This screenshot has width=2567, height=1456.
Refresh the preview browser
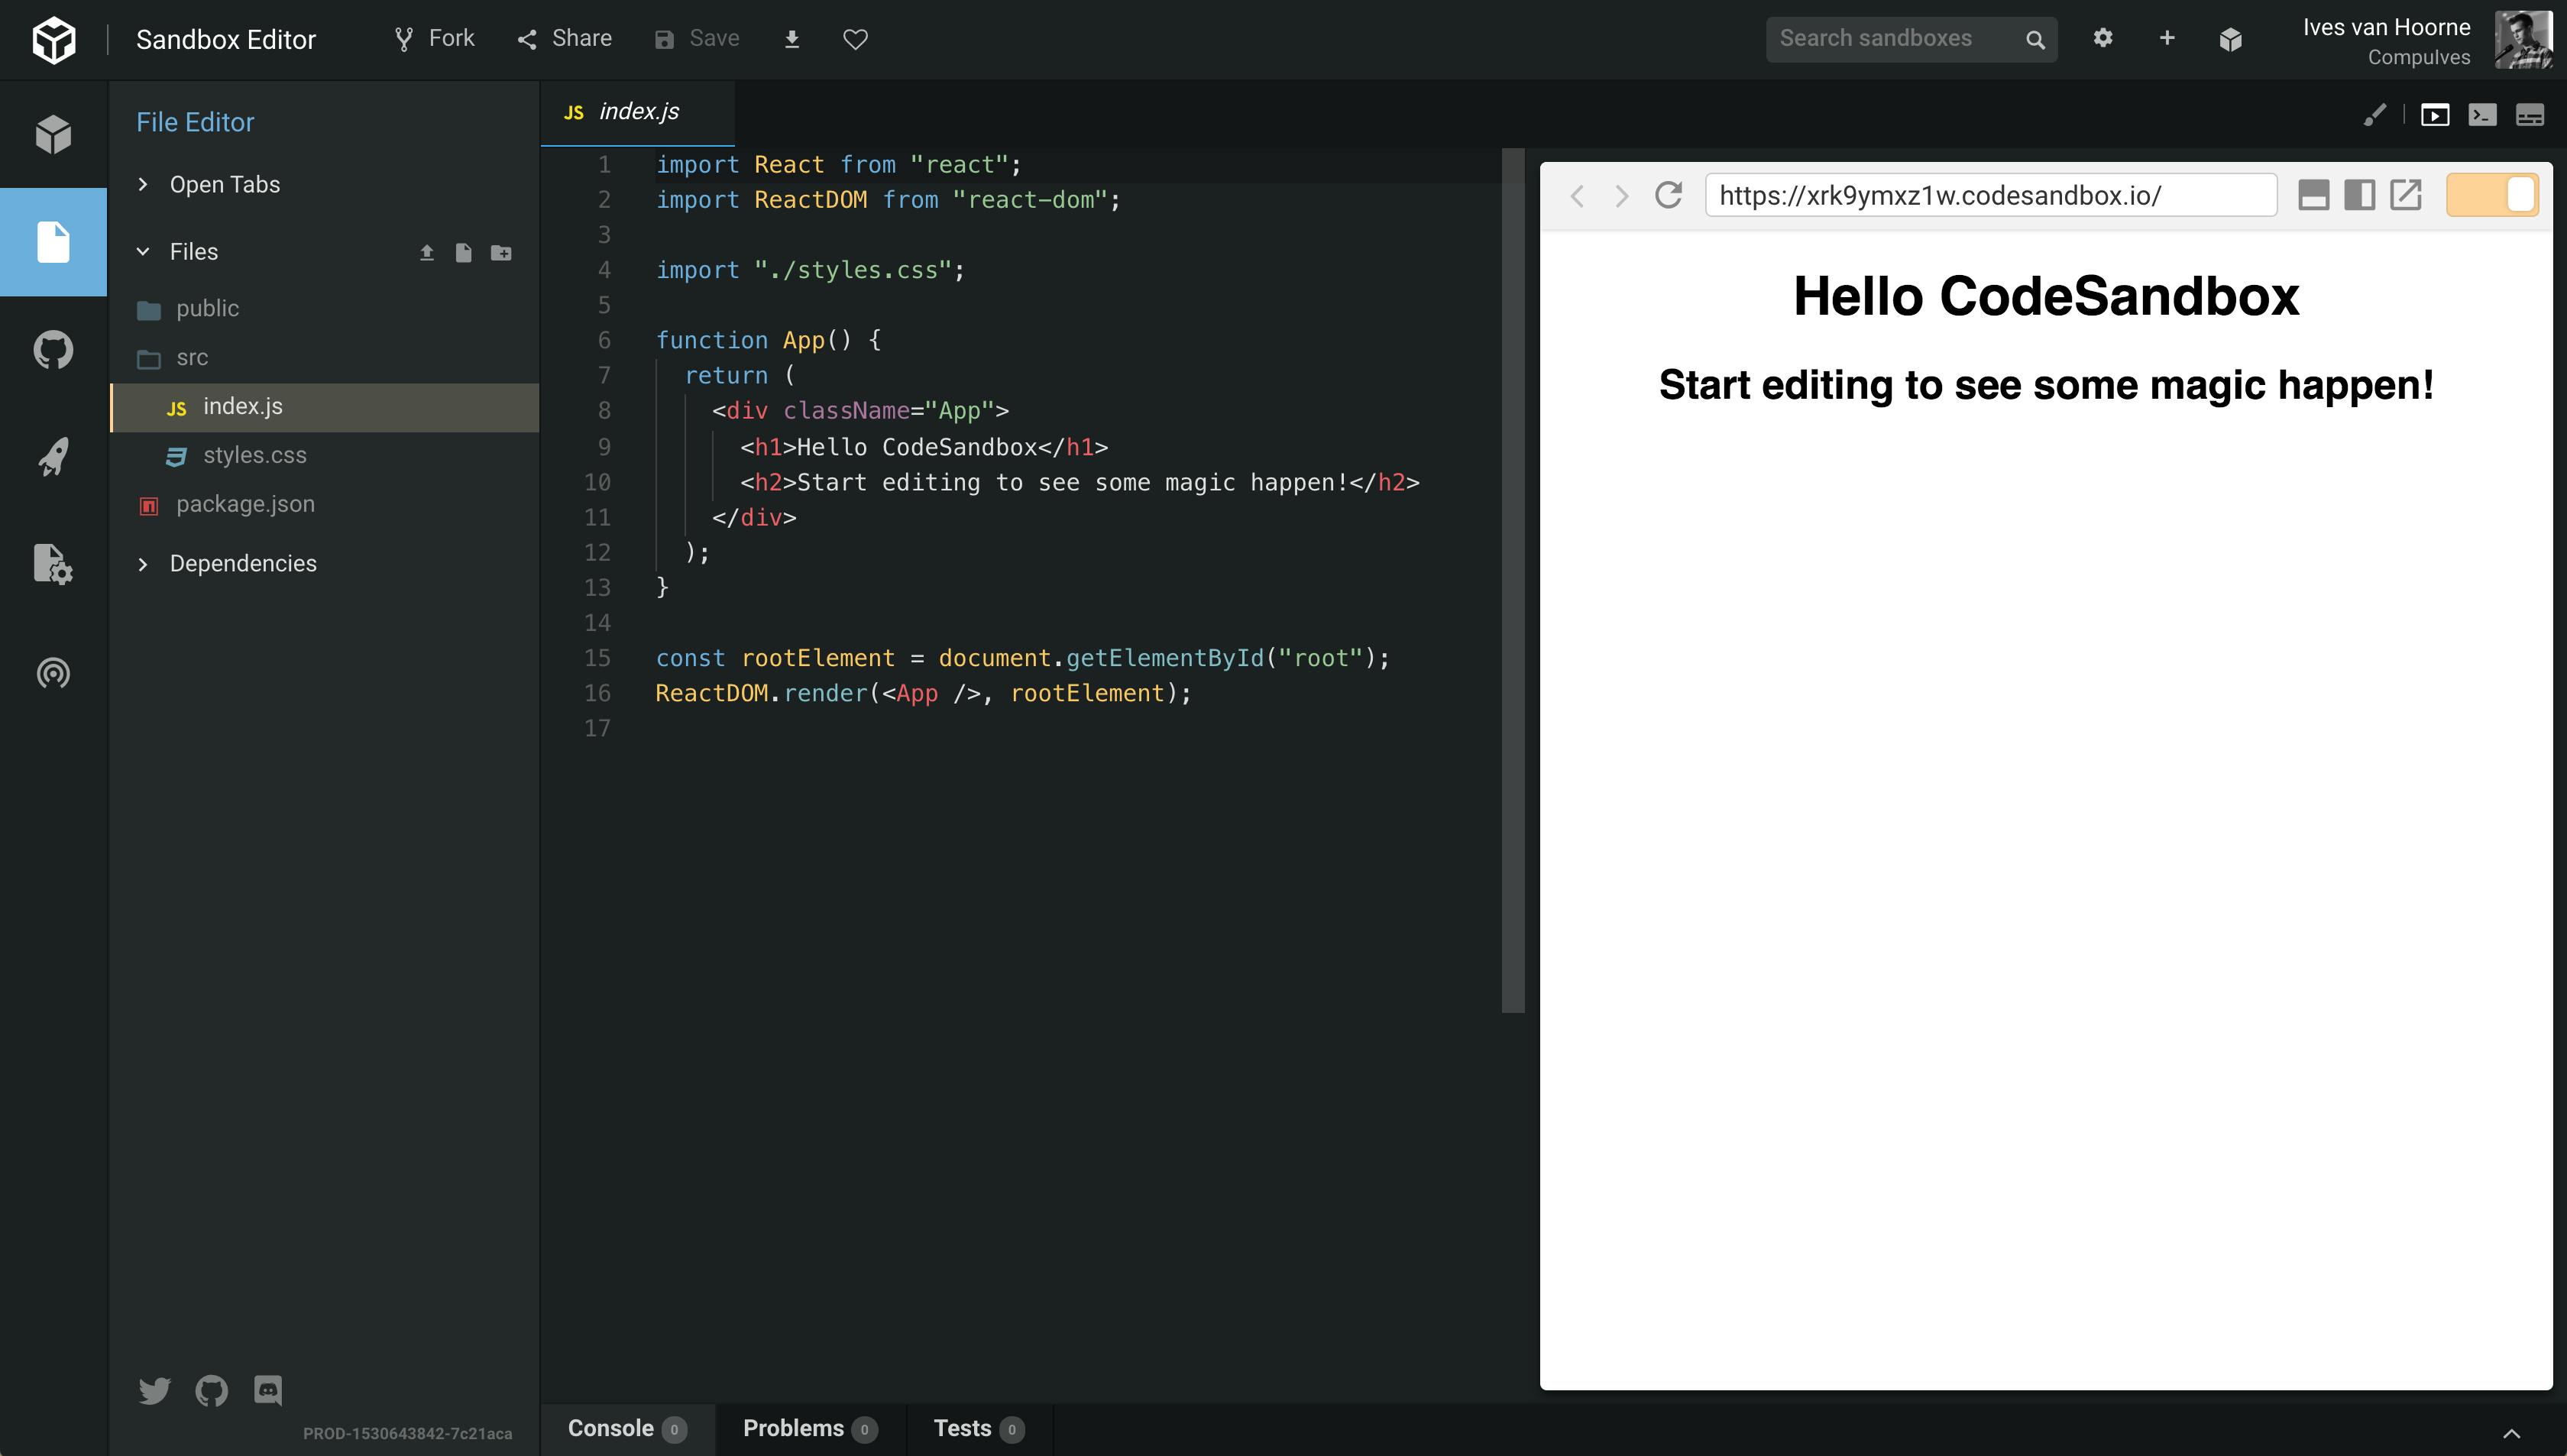(x=1668, y=194)
